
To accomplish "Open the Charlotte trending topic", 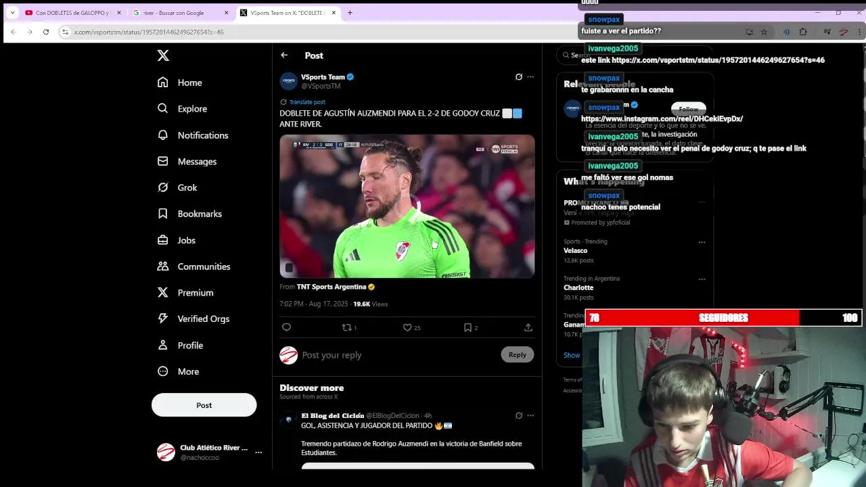I will [578, 288].
